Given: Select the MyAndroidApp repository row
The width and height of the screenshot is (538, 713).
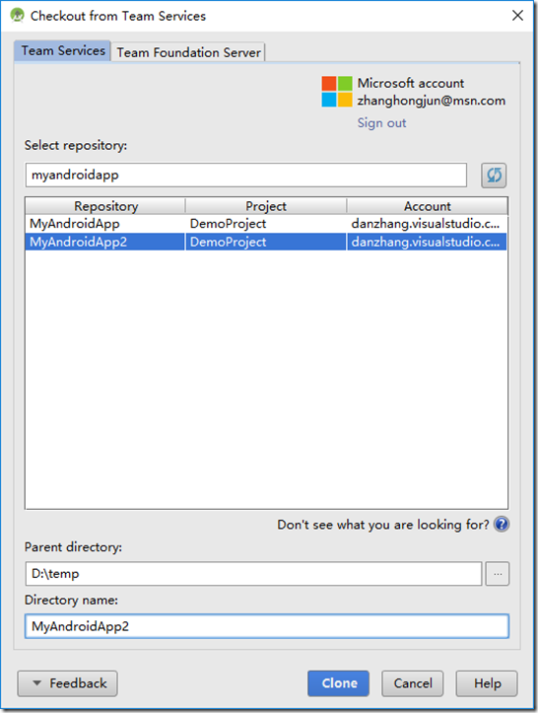Looking at the screenshot, I should (x=266, y=224).
